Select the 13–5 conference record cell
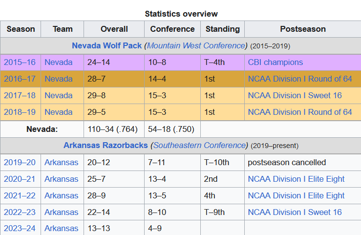The image size is (361, 235). [172, 195]
